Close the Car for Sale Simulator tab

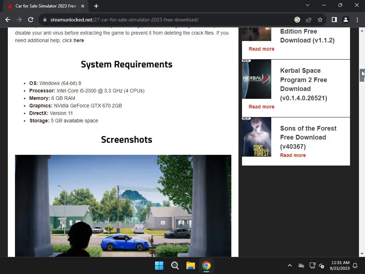[83, 6]
